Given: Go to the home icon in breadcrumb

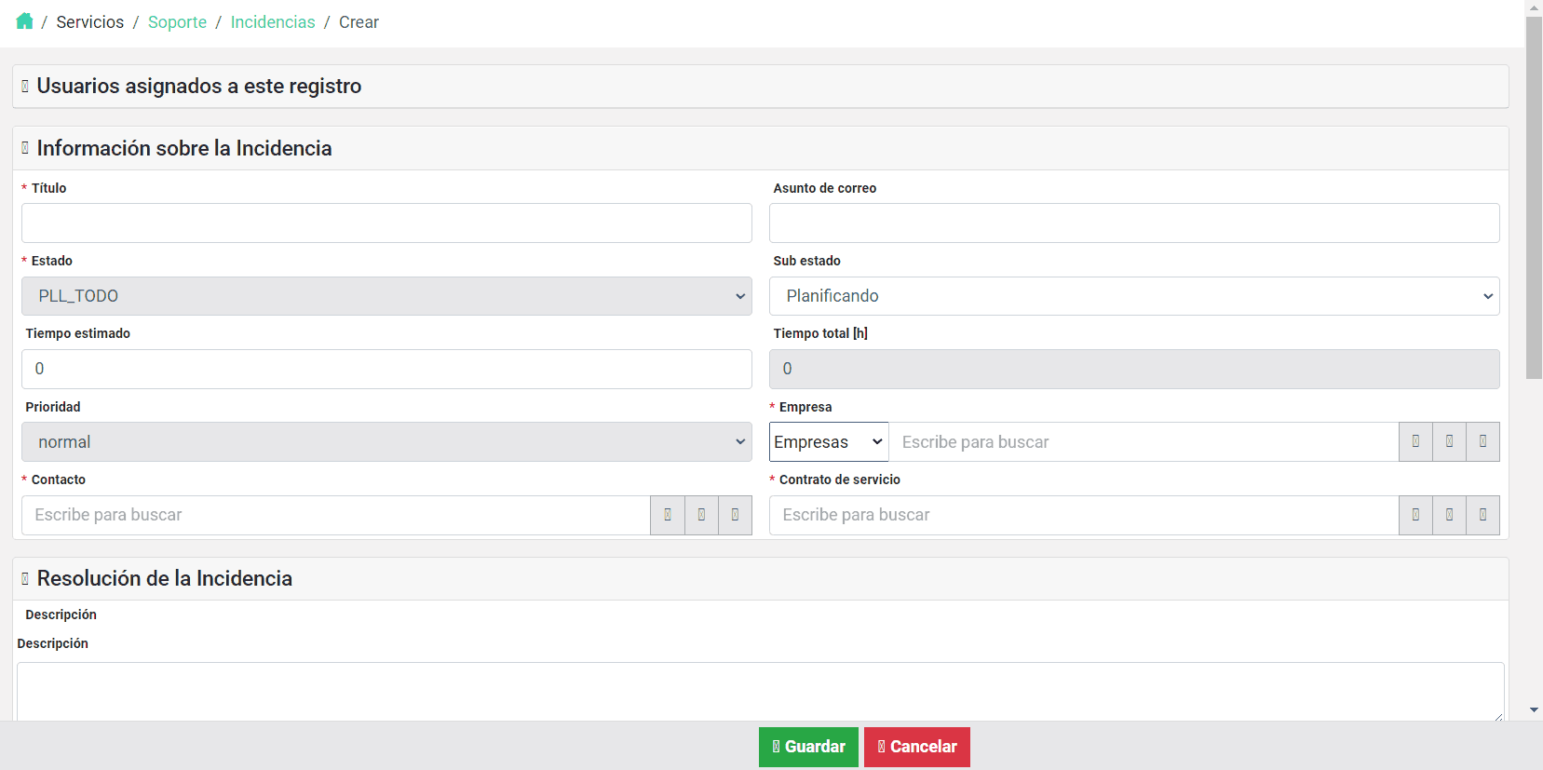Looking at the screenshot, I should [24, 21].
